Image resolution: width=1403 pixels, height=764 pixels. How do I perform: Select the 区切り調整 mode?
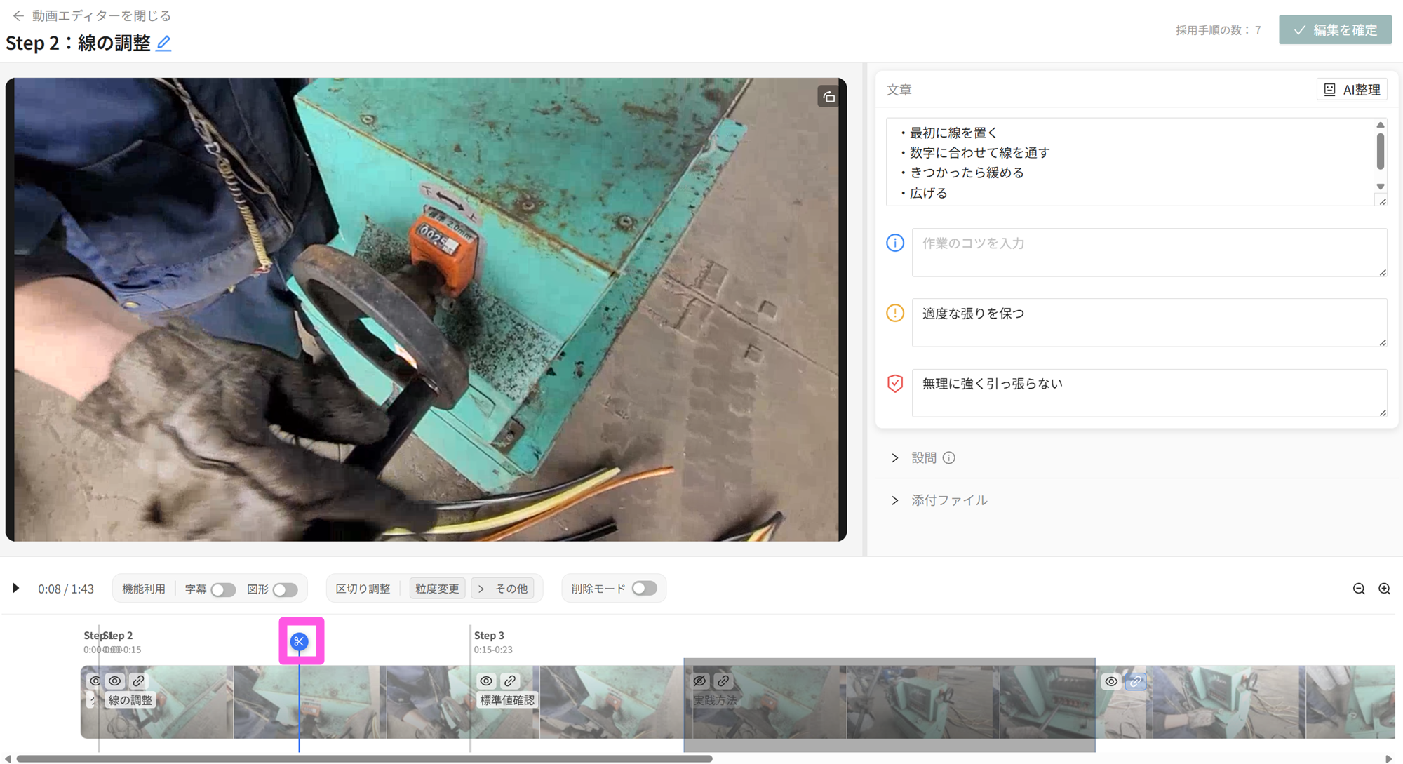[x=363, y=589]
